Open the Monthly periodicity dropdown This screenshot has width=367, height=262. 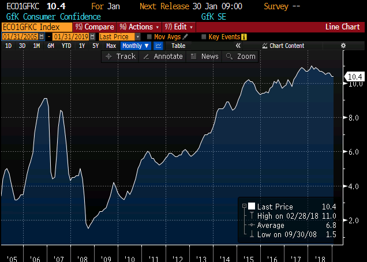point(136,46)
